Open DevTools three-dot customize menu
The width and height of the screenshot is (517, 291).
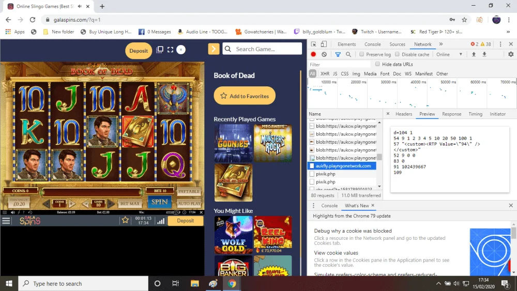(500, 44)
